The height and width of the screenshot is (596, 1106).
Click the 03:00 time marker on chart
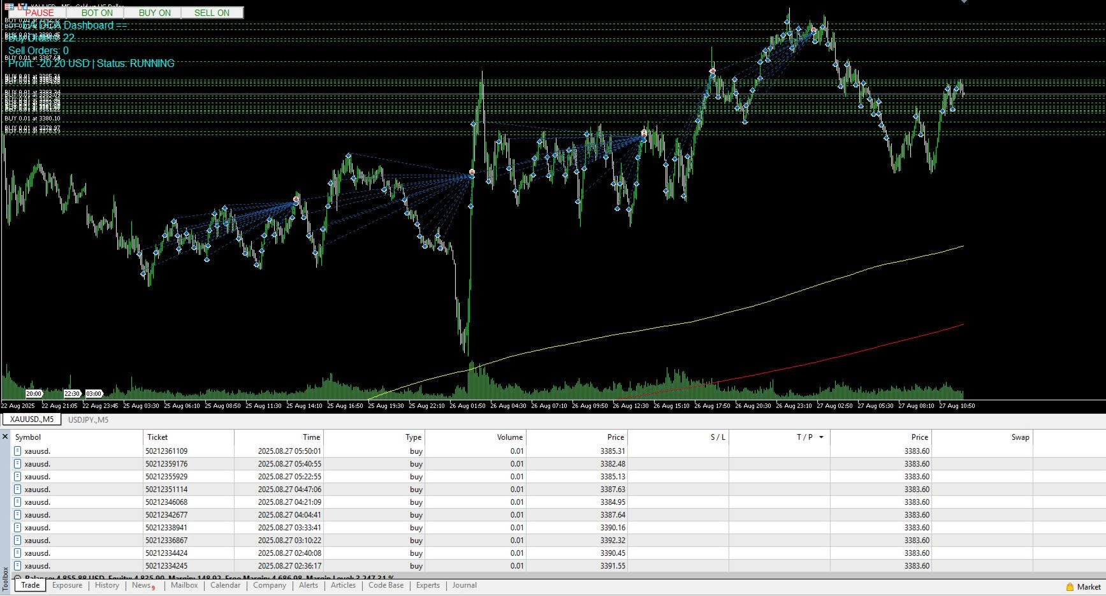click(94, 394)
